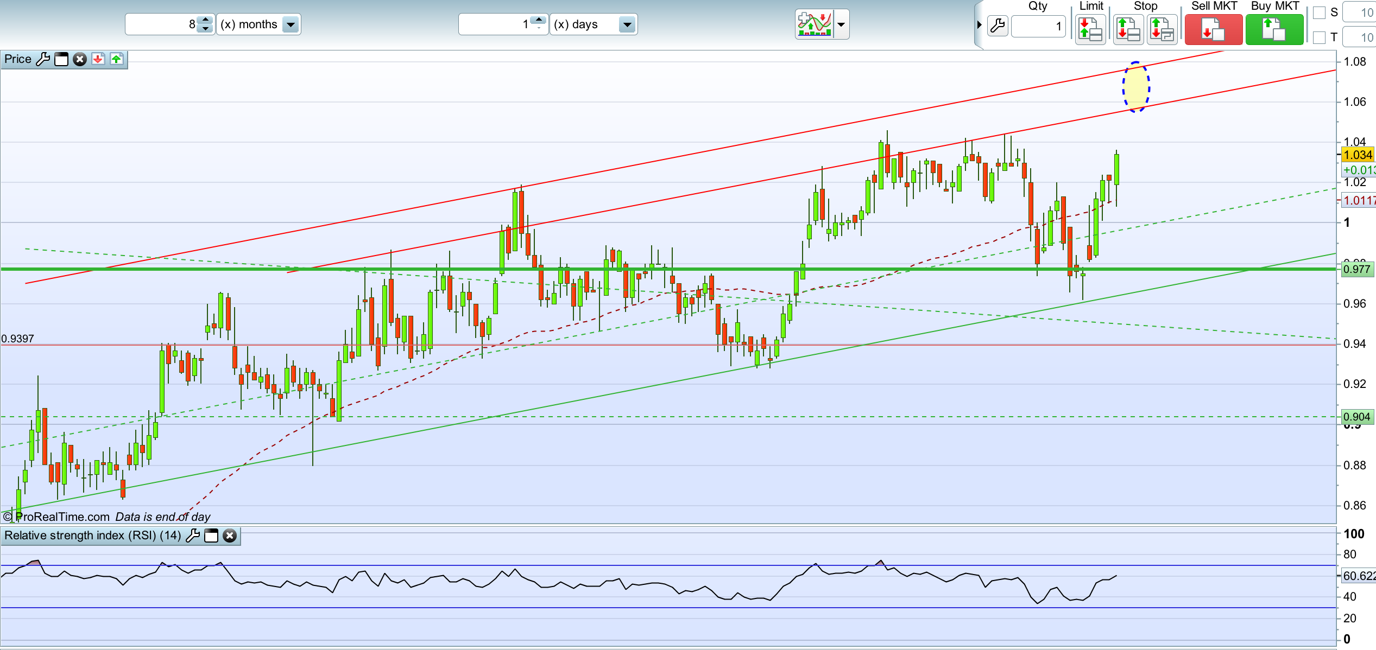
Task: Click the second Stop order icon
Action: 1162,30
